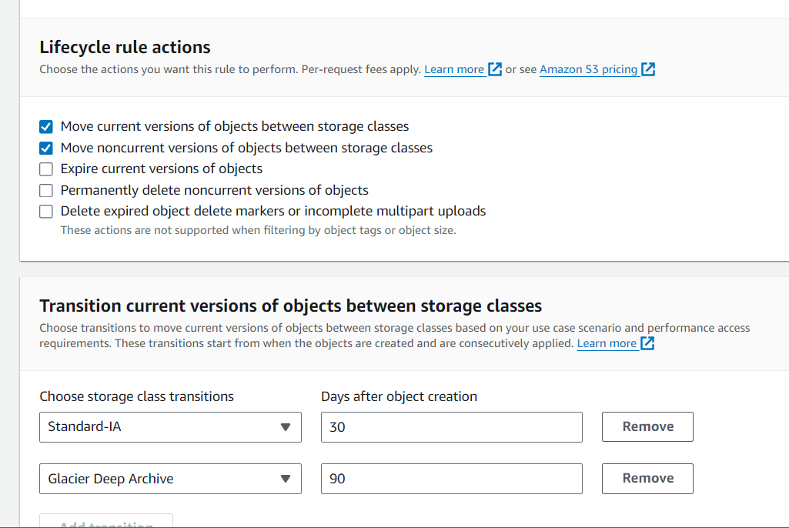Tick Delete expired object delete markers checkbox
This screenshot has width=789, height=528.
45,212
